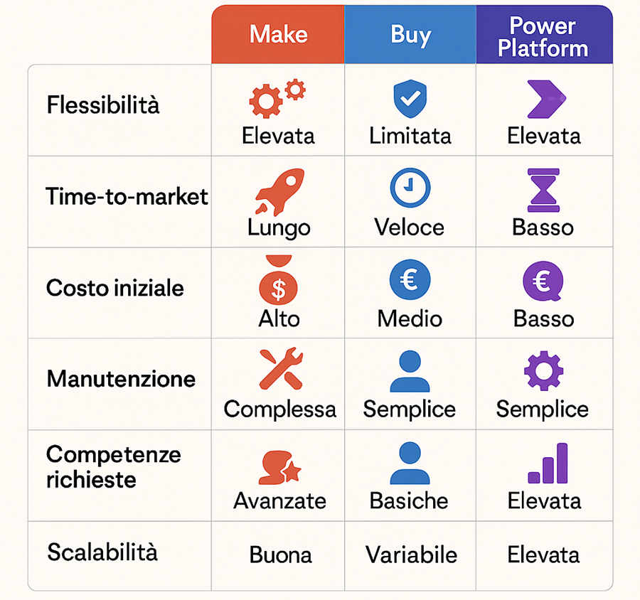Viewport: 640px width, 600px height.
Task: Click the blue shield checkmark icon
Action: click(x=410, y=99)
